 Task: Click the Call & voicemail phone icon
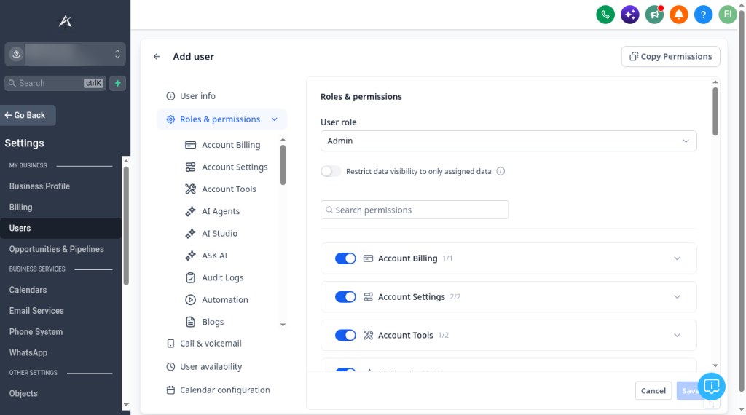[x=170, y=343]
